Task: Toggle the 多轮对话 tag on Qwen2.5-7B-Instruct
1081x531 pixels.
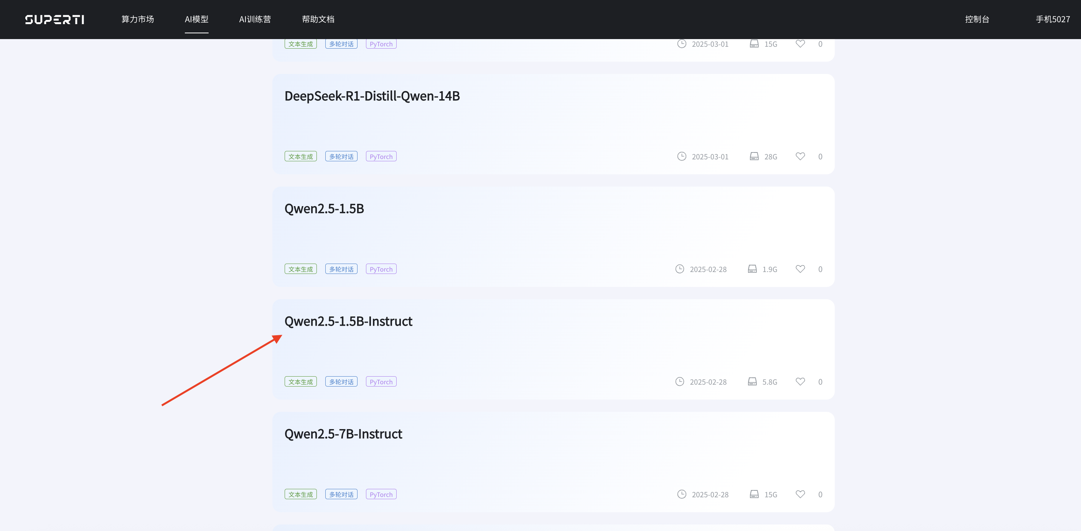Action: [x=341, y=494]
